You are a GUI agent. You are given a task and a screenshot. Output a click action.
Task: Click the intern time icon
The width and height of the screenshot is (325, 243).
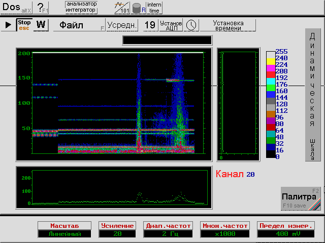pyautogui.click(x=154, y=8)
